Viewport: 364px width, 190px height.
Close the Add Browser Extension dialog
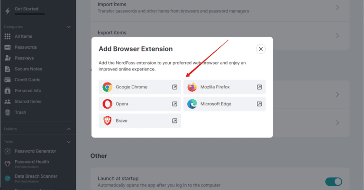point(261,49)
